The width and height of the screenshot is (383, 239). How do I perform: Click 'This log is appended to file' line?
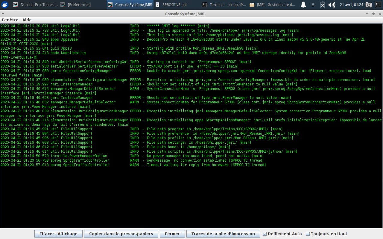(x=150, y=30)
